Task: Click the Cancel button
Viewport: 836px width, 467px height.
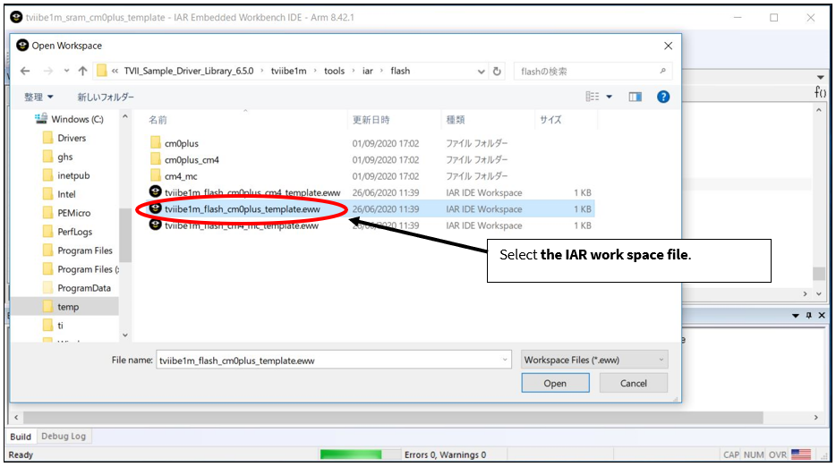Action: point(634,383)
